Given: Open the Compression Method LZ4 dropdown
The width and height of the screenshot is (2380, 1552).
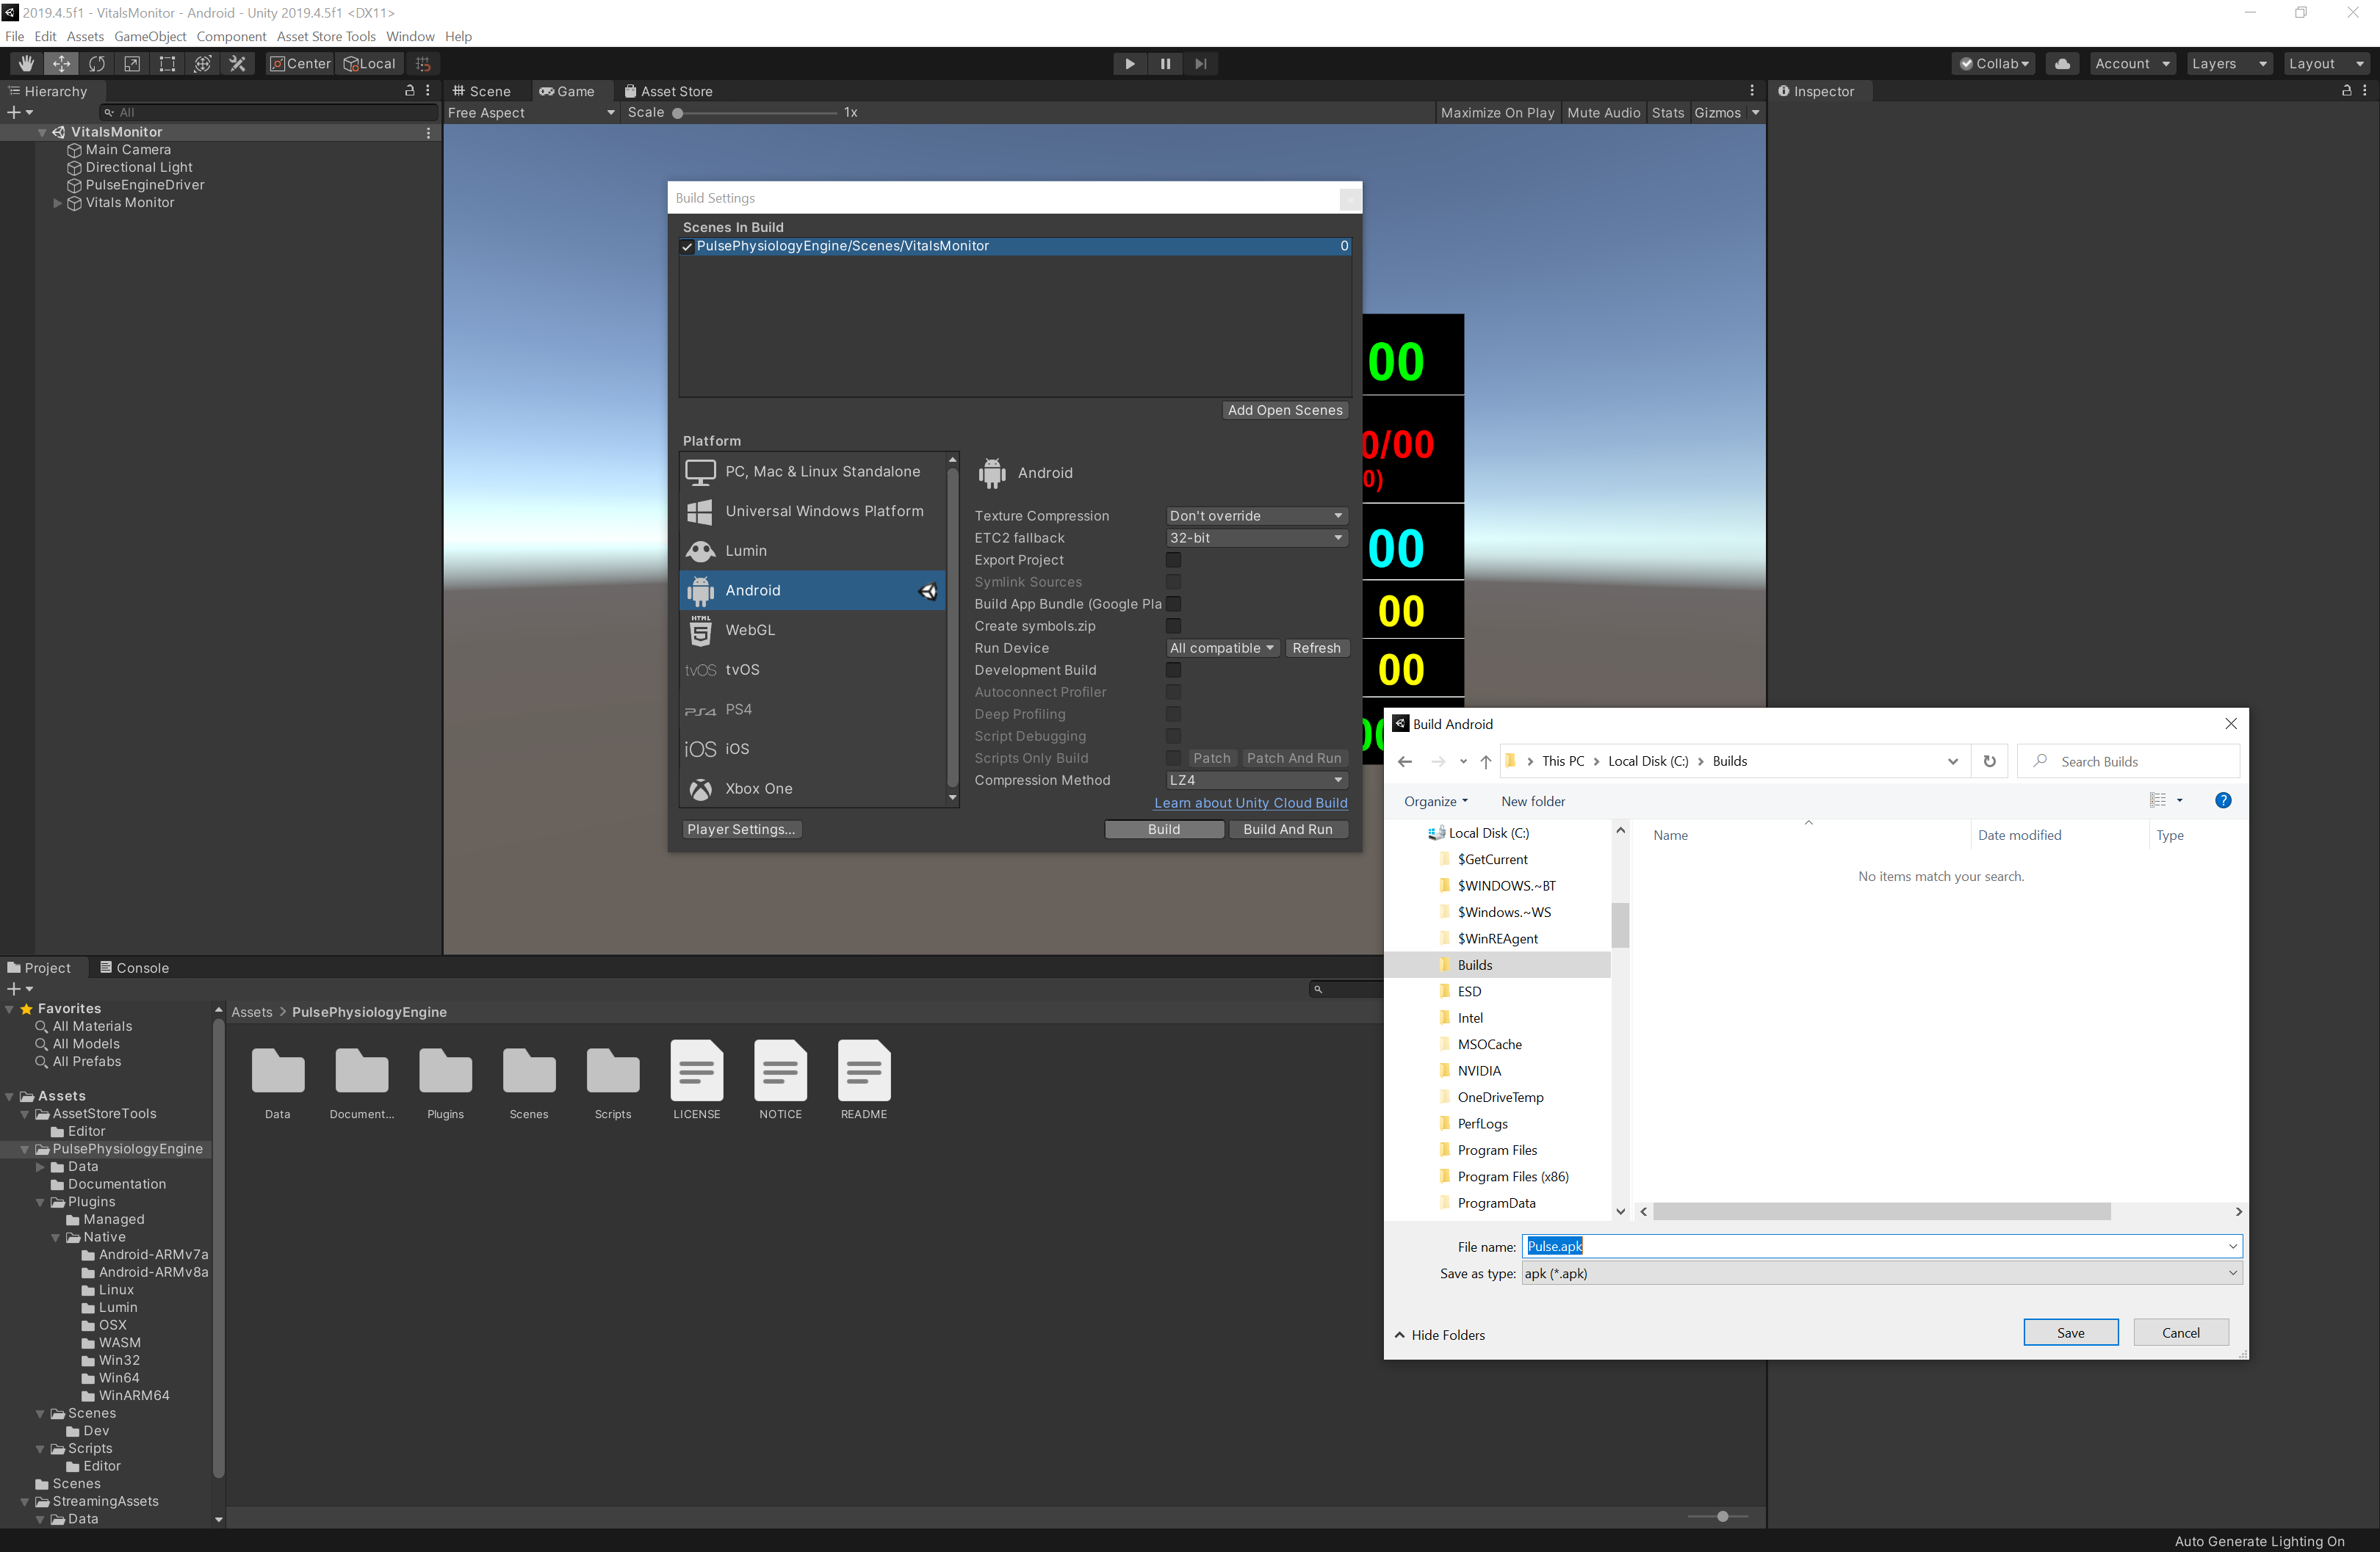Looking at the screenshot, I should 1255,780.
